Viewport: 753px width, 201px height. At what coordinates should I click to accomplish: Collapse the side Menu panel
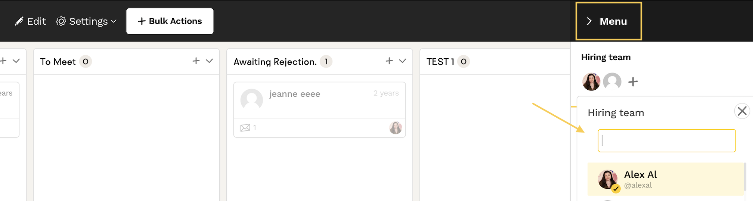(608, 21)
